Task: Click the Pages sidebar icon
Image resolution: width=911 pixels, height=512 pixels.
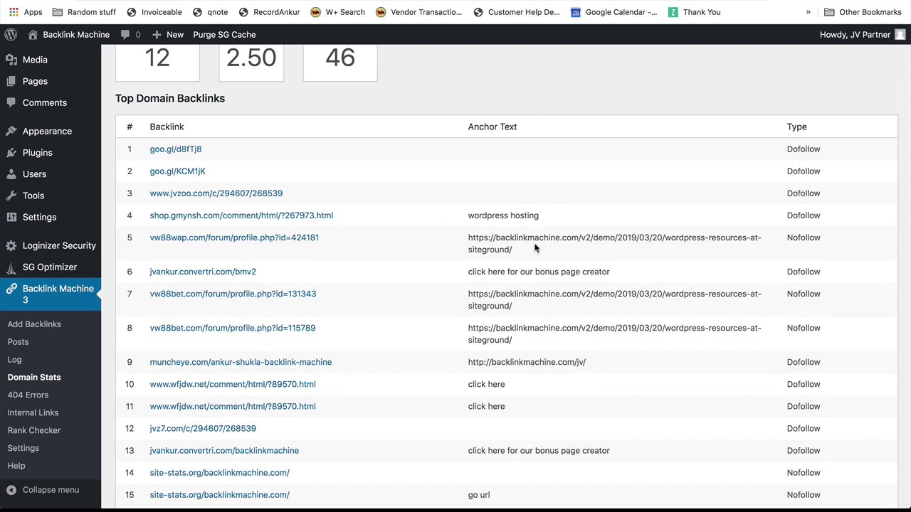Action: tap(11, 81)
